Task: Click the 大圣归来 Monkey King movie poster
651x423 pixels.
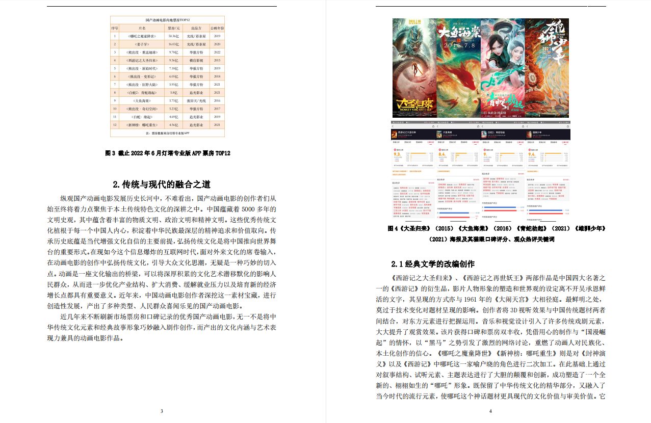Action: click(414, 68)
